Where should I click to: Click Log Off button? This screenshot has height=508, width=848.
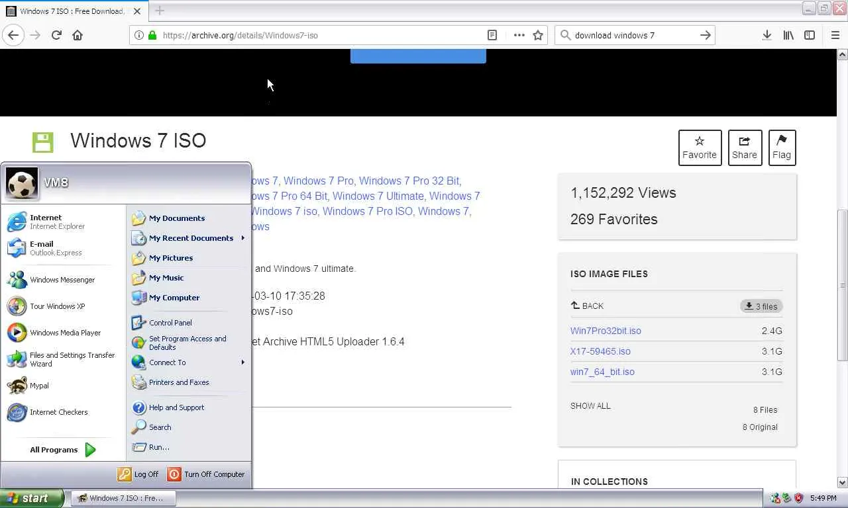tap(138, 474)
